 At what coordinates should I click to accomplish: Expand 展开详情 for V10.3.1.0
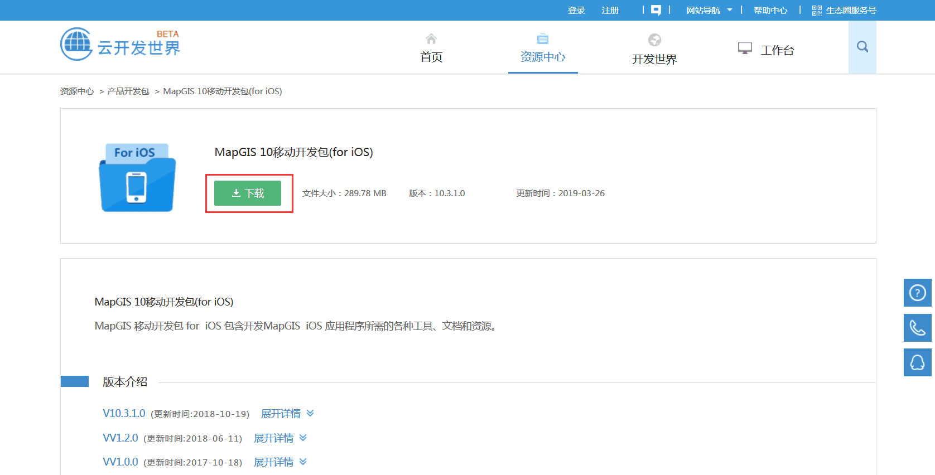point(287,413)
